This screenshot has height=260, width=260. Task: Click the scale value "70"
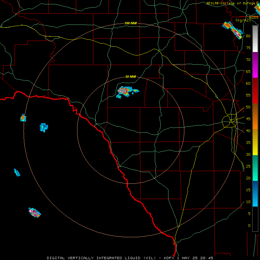248,60
